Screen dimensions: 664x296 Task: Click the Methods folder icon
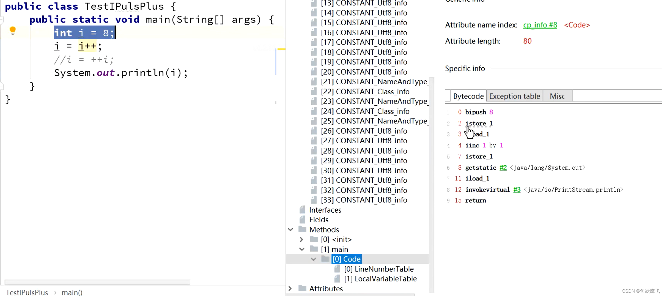pyautogui.click(x=302, y=229)
